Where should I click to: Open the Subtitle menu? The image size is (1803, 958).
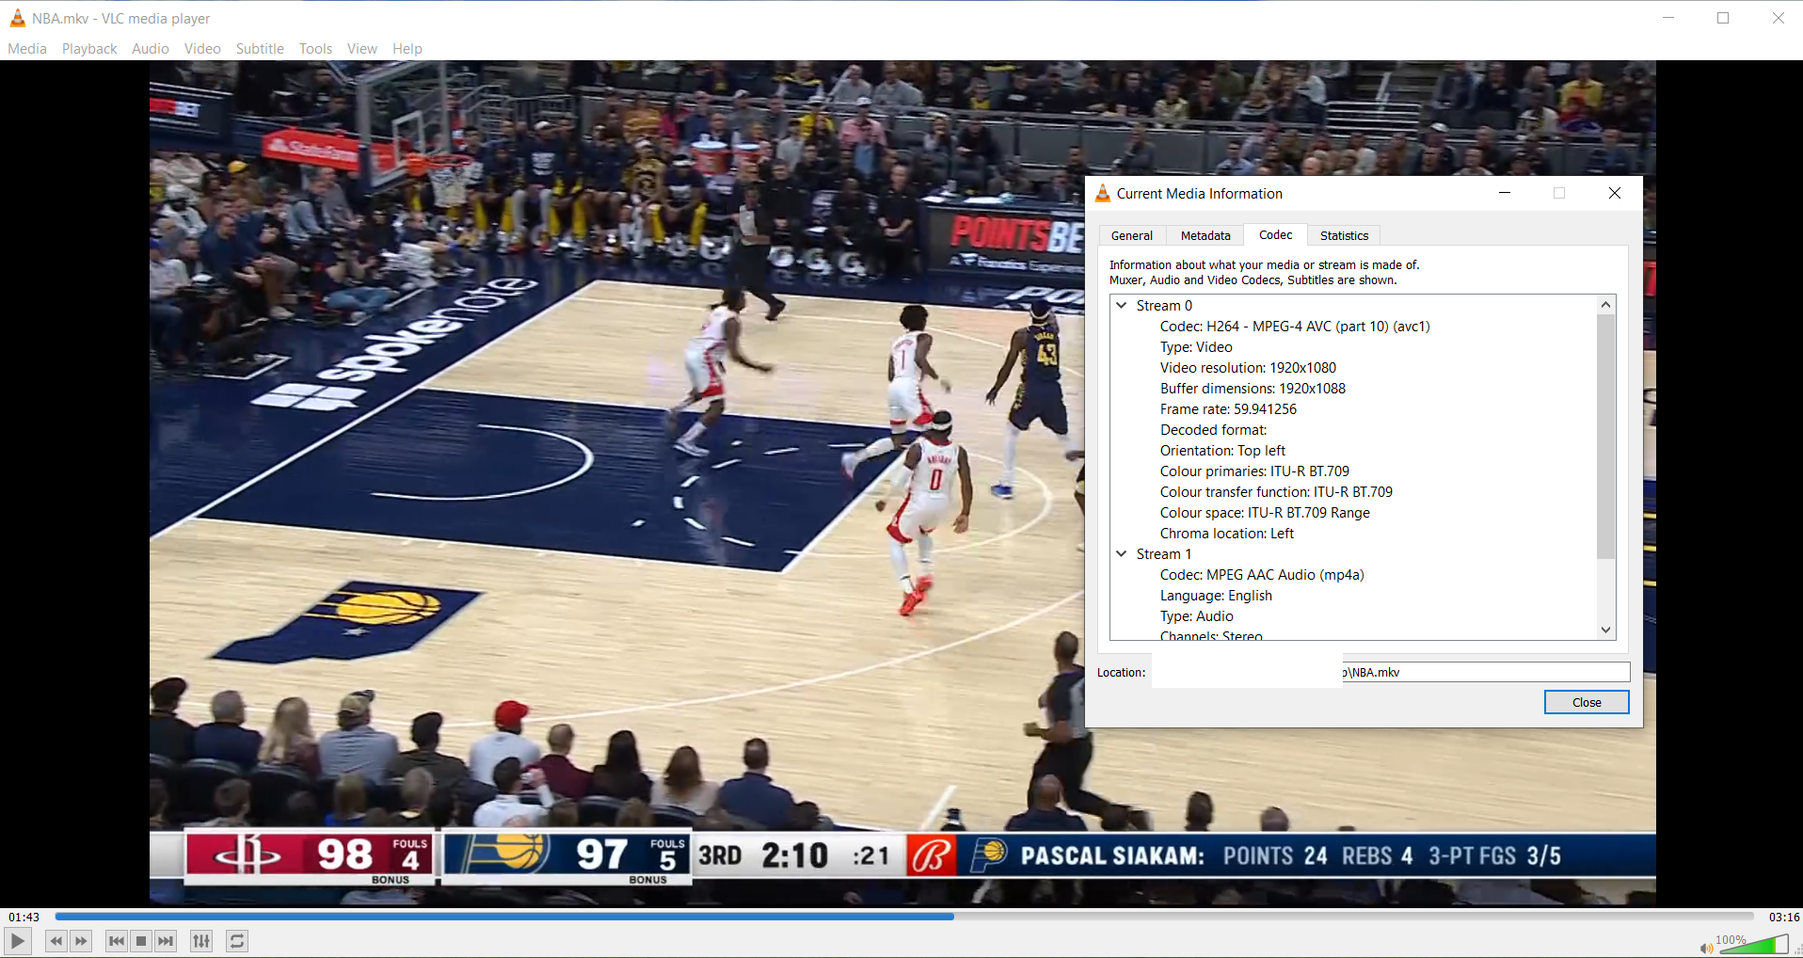click(260, 49)
